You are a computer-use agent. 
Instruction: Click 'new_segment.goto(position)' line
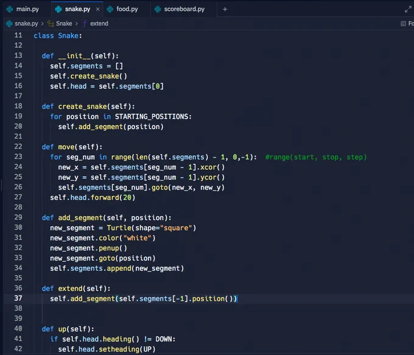103,258
